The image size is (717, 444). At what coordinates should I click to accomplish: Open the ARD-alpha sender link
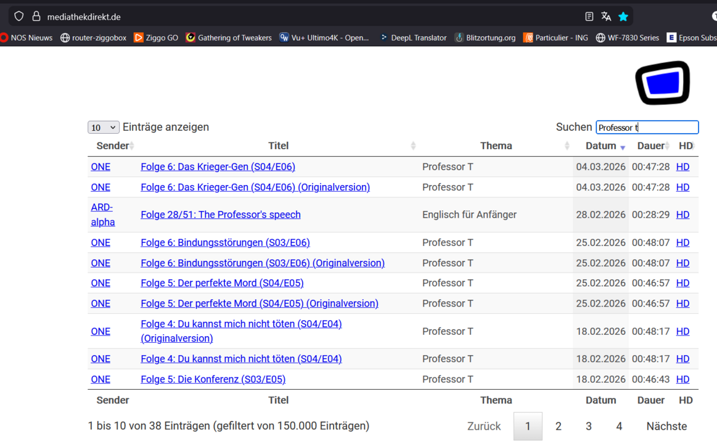click(102, 215)
